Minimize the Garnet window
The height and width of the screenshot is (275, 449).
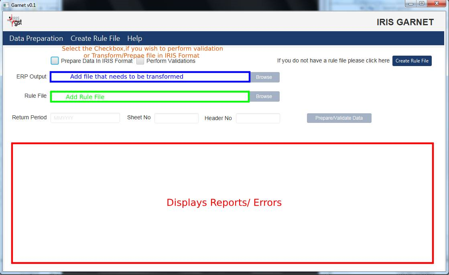click(x=410, y=4)
